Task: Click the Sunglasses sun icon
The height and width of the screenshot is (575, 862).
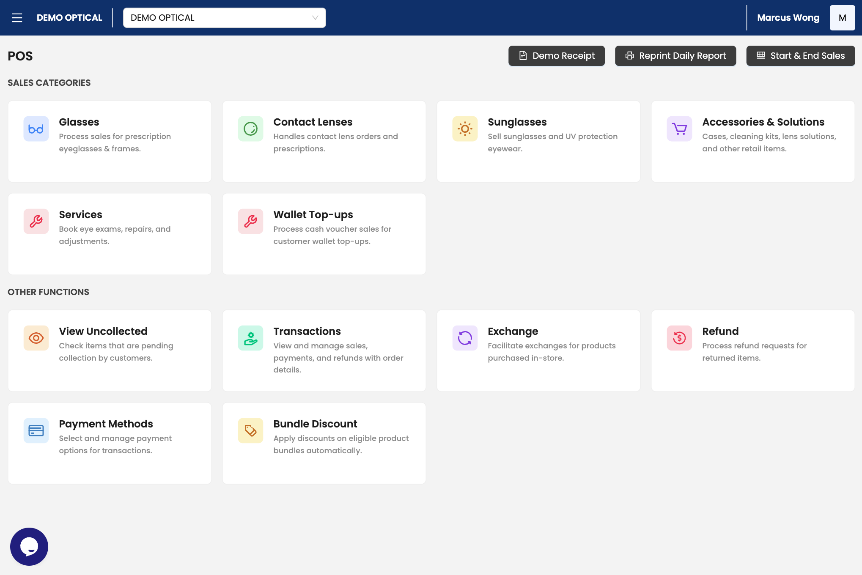Action: pyautogui.click(x=465, y=129)
